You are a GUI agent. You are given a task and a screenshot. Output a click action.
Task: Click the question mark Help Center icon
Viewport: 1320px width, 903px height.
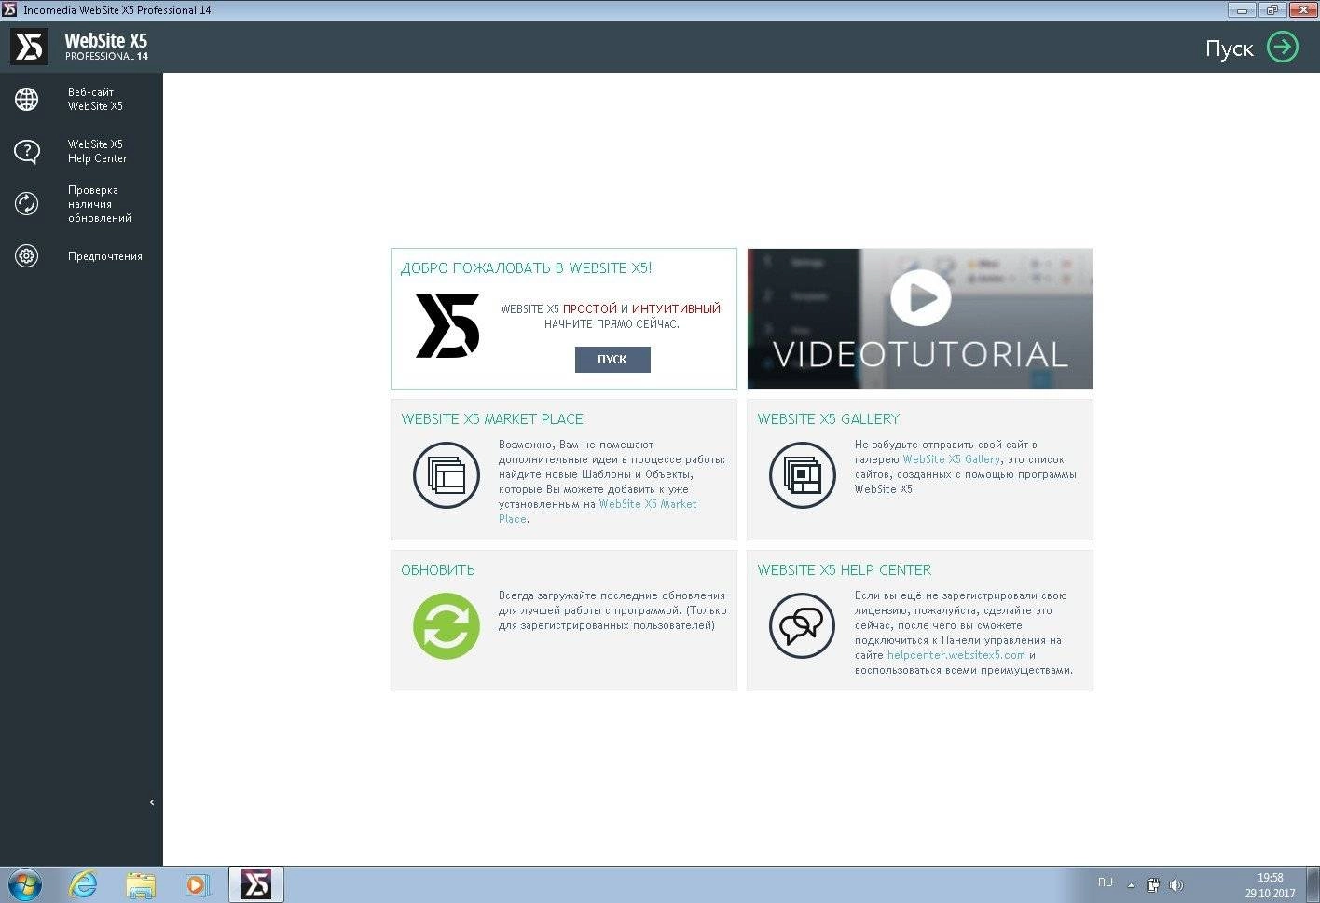point(27,151)
